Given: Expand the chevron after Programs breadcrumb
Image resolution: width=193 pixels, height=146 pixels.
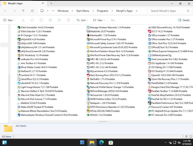Looking at the screenshot, I should coord(112,11).
